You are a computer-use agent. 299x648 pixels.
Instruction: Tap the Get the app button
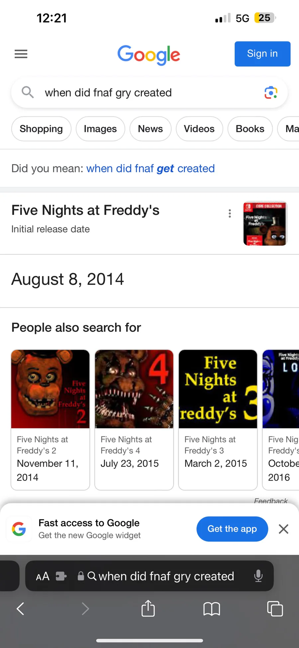coord(232,529)
